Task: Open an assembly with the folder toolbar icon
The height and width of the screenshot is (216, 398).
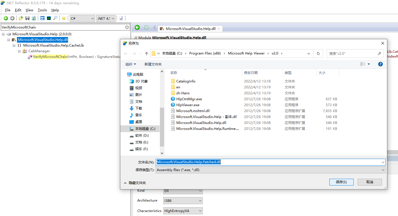Action: click(x=21, y=18)
